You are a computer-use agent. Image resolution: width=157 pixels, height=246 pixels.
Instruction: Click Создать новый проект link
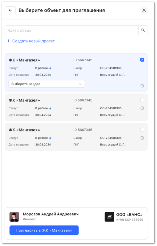pyautogui.click(x=34, y=41)
